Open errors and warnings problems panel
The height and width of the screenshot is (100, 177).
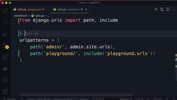pyautogui.click(x=98, y=99)
